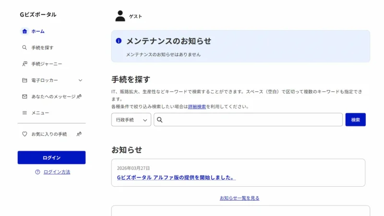Click the Home (ホーム) house icon
Image resolution: width=384 pixels, height=216 pixels.
click(x=24, y=31)
